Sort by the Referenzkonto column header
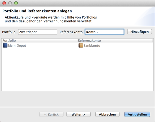The height and width of the screenshot is (122, 155). (x=115, y=41)
